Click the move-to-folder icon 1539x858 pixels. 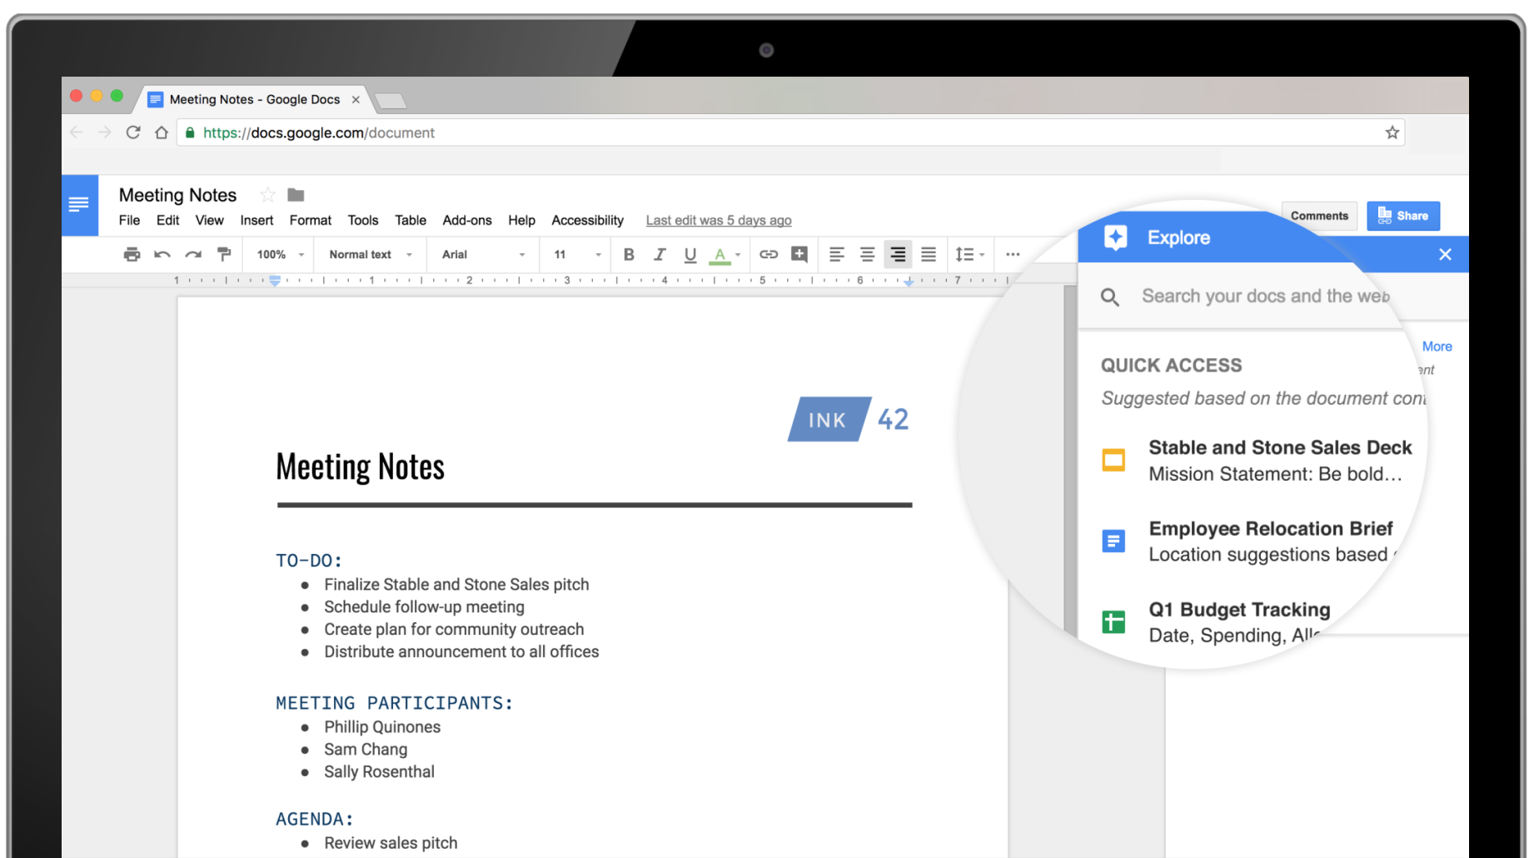coord(296,195)
